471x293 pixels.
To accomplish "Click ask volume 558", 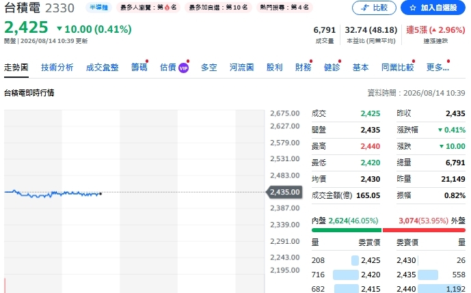I will tap(459, 275).
